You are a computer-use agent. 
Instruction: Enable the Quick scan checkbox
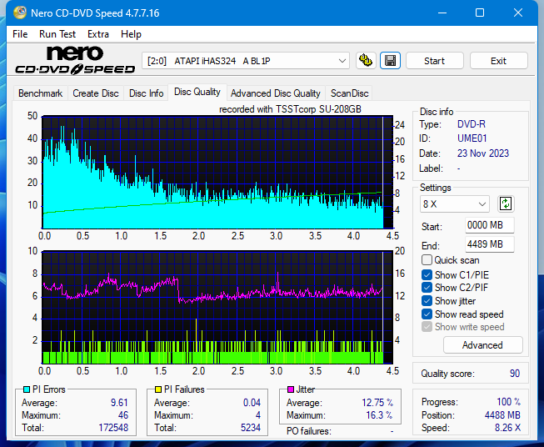pos(427,260)
